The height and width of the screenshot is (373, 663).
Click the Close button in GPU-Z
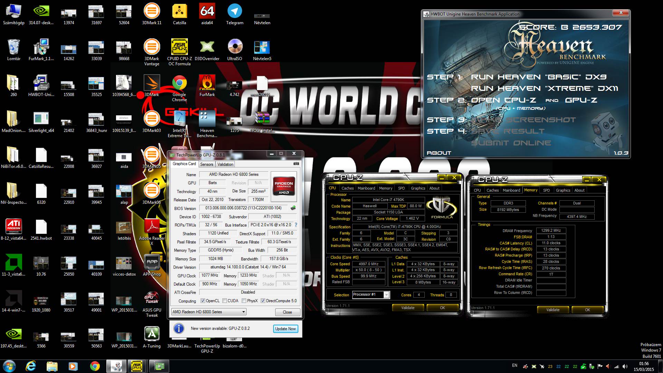pyautogui.click(x=287, y=312)
